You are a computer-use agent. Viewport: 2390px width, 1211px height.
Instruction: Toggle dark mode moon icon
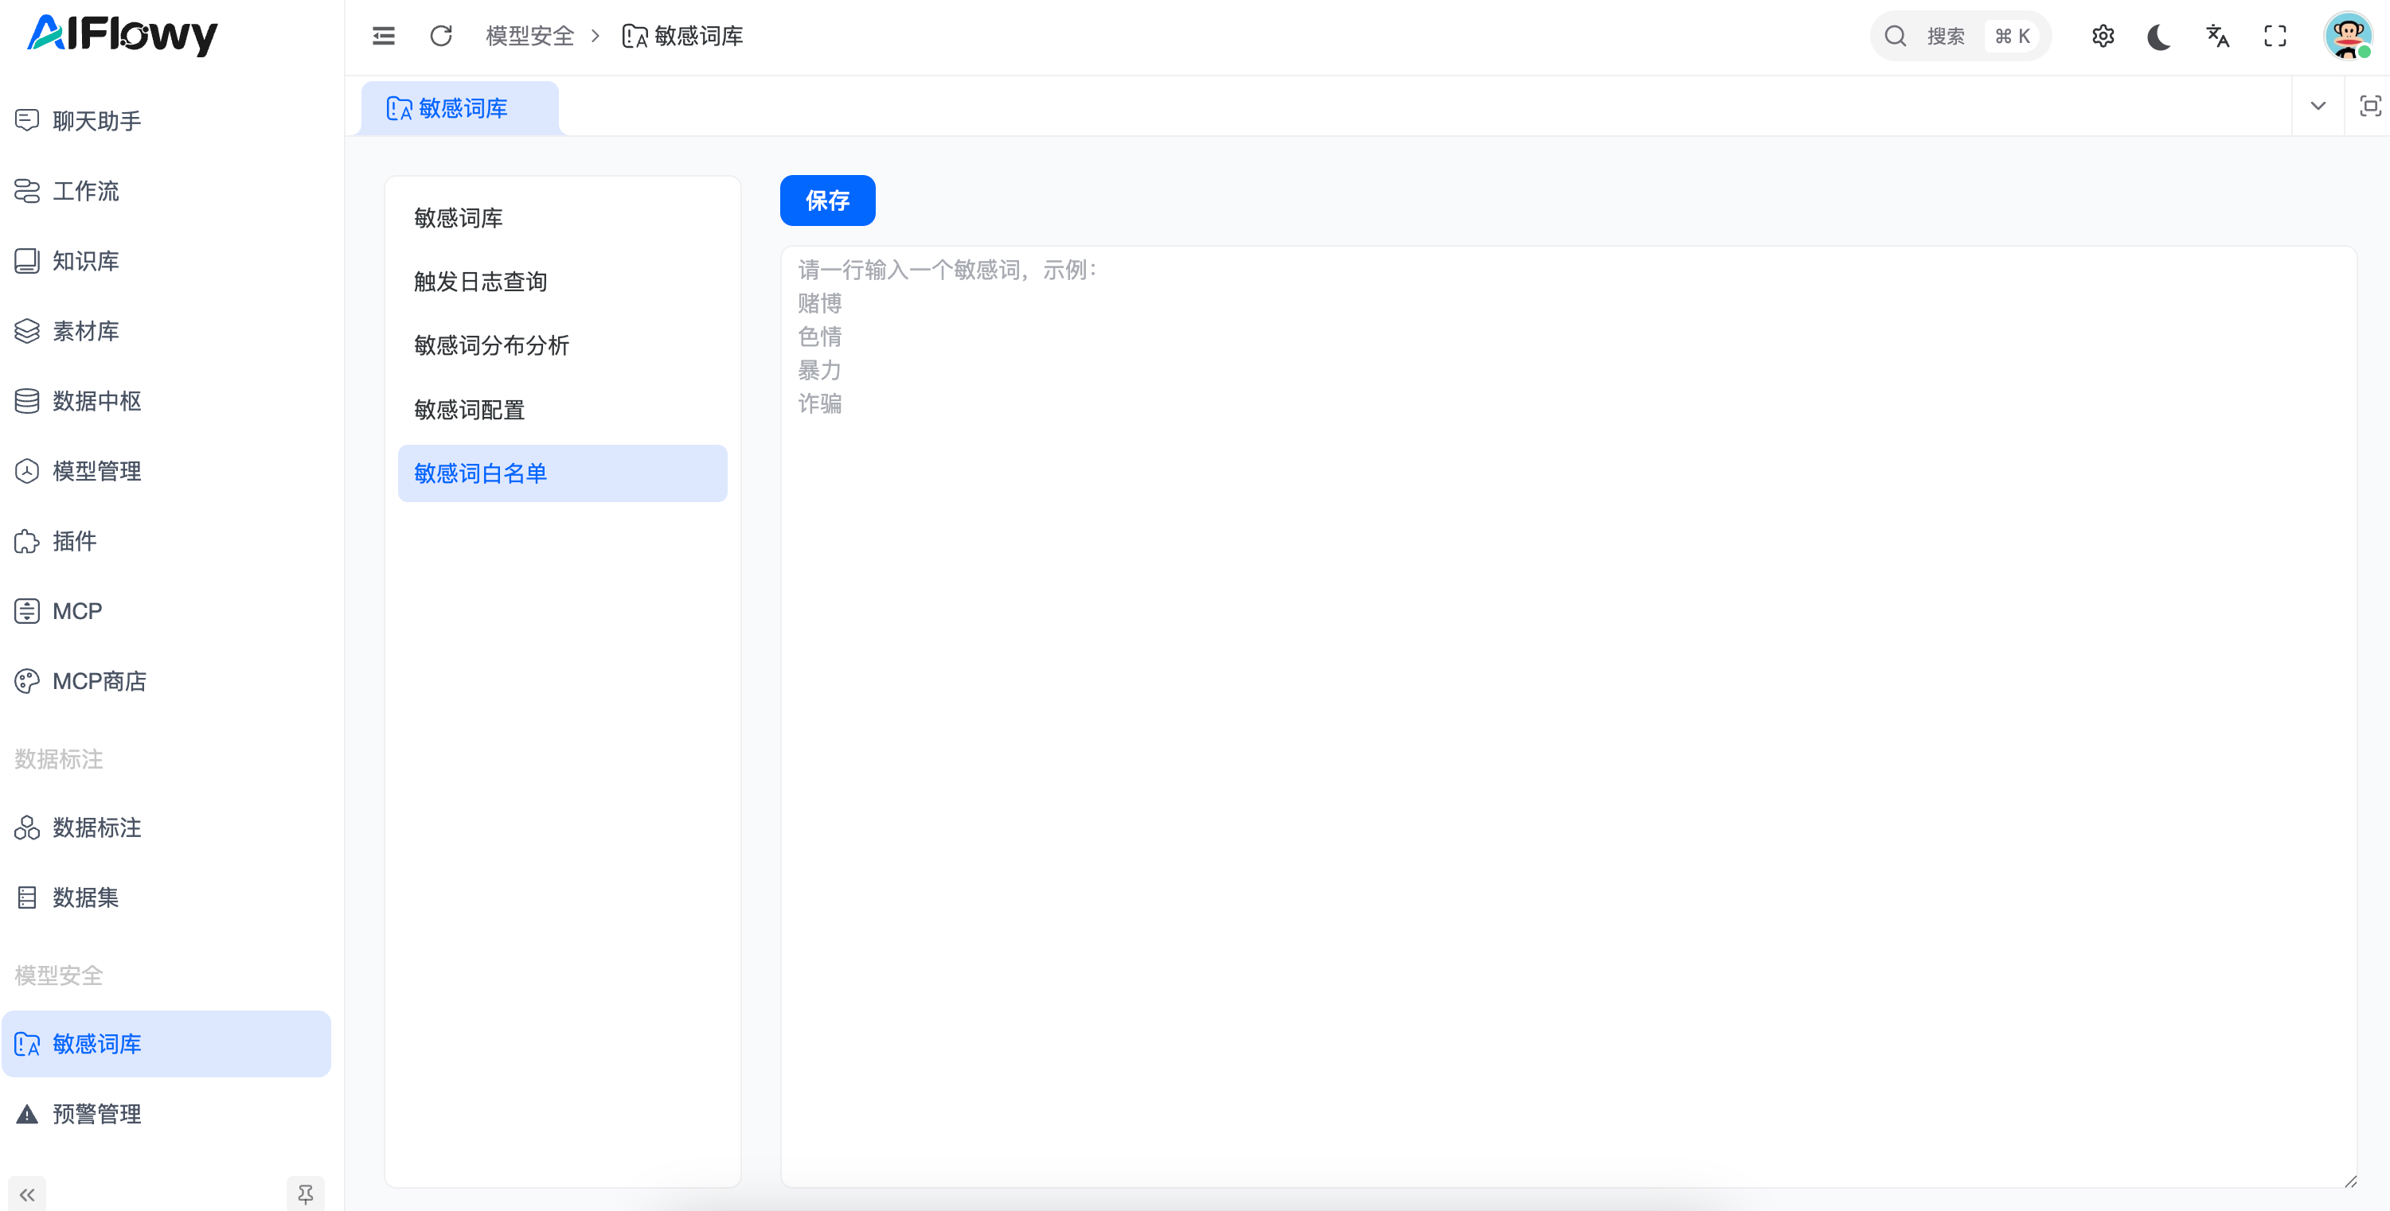(x=2159, y=36)
